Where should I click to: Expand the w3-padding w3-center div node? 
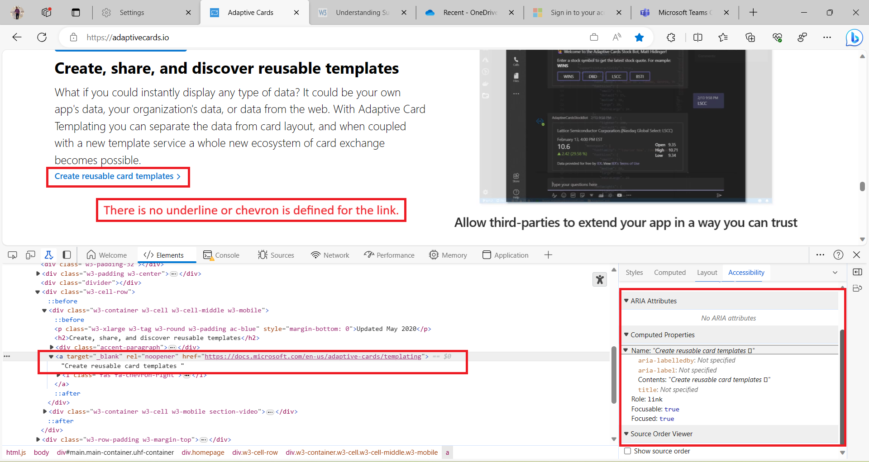click(x=38, y=273)
